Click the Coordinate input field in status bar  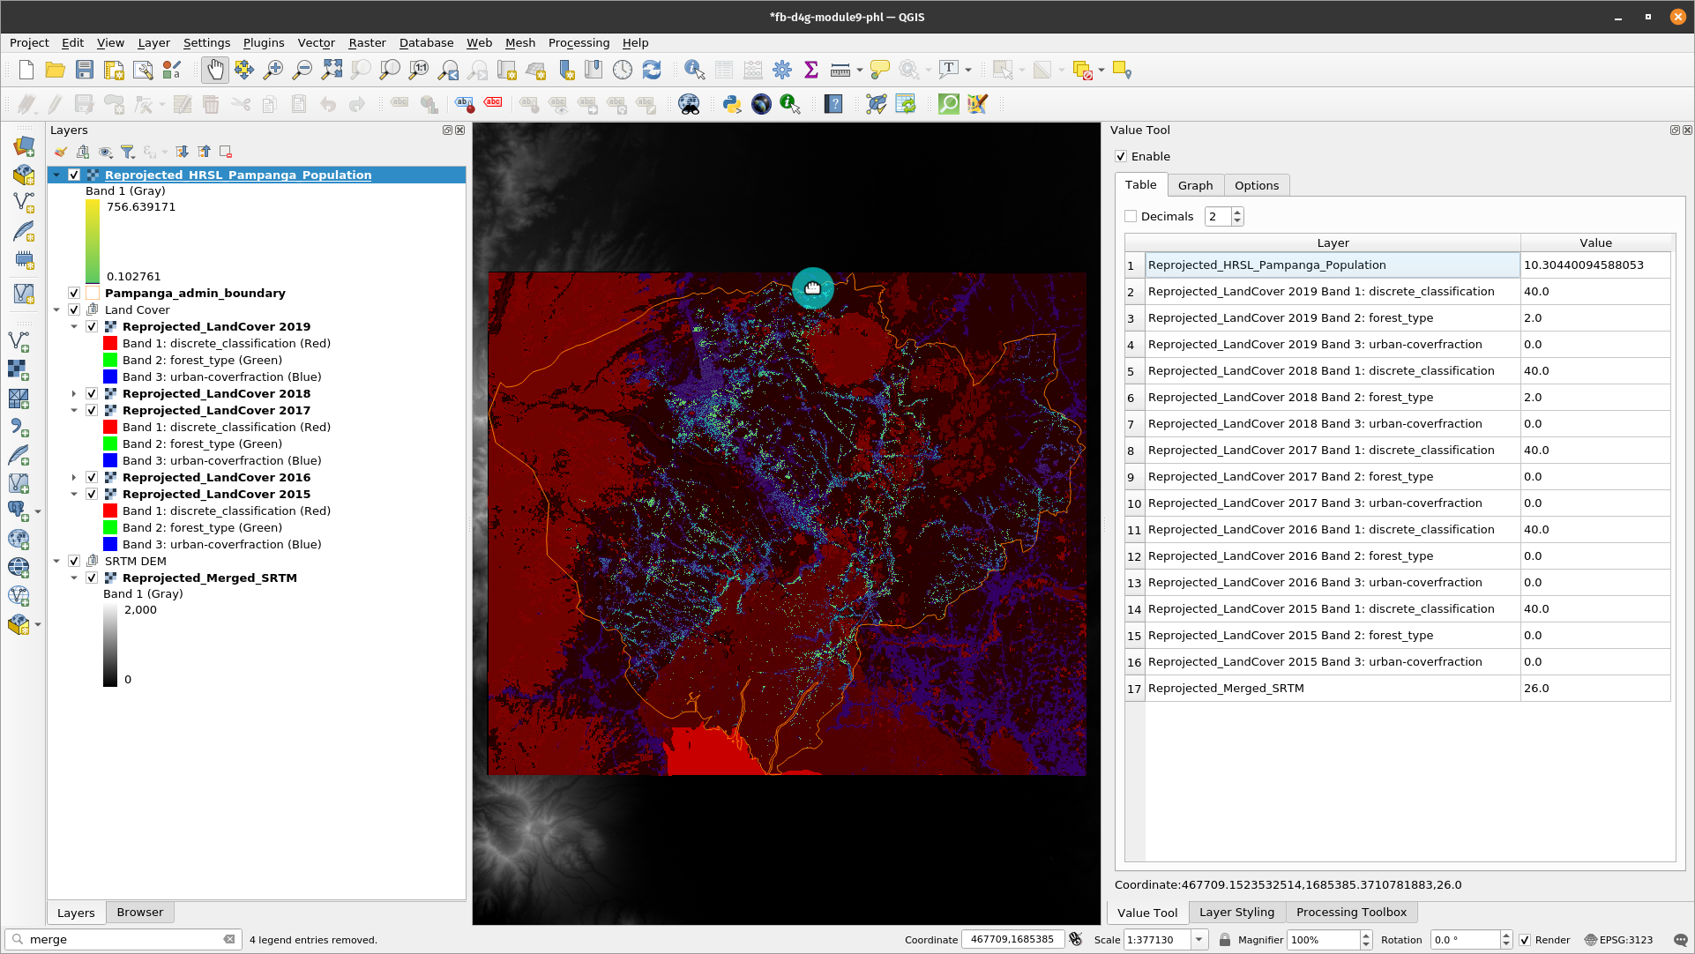click(x=1012, y=940)
